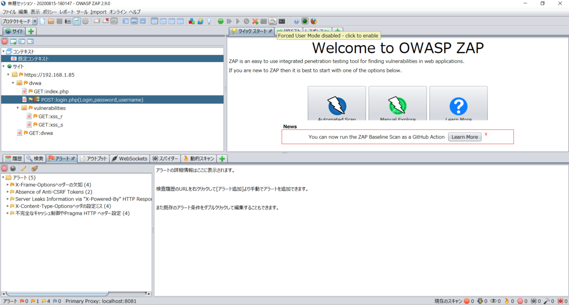This screenshot has height=305, width=569.
Task: Click Primary Proxy: localhost:8081 in status bar
Action: (101, 301)
